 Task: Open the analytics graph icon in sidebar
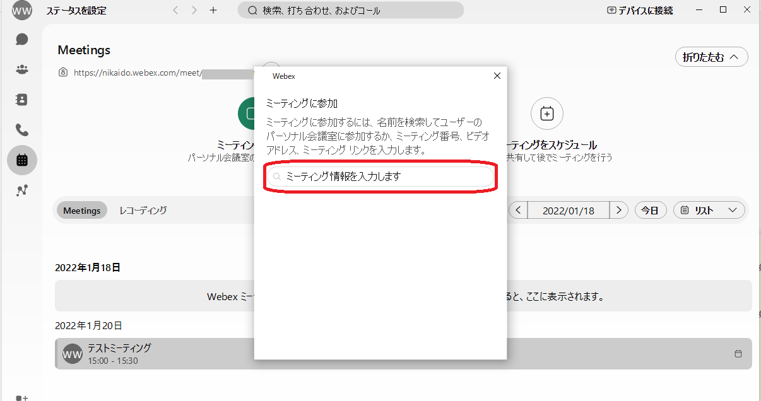22,190
